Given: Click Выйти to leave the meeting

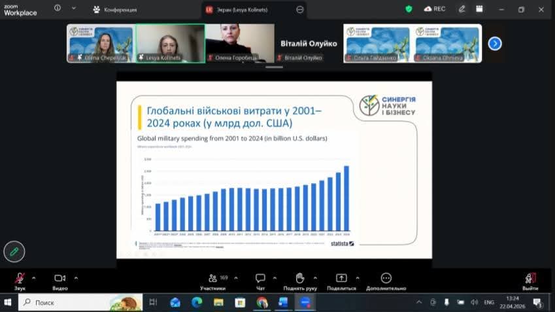Looking at the screenshot, I should coord(530,279).
